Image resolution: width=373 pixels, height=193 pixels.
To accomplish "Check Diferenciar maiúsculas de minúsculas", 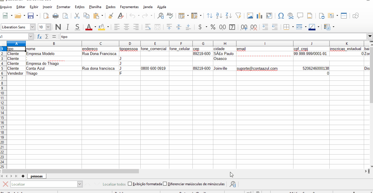I will 165,184.
